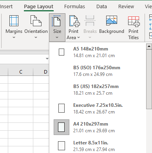
Task: Click the '18.42 cm x 26.67 cm' dimensions text
Action: (94, 112)
